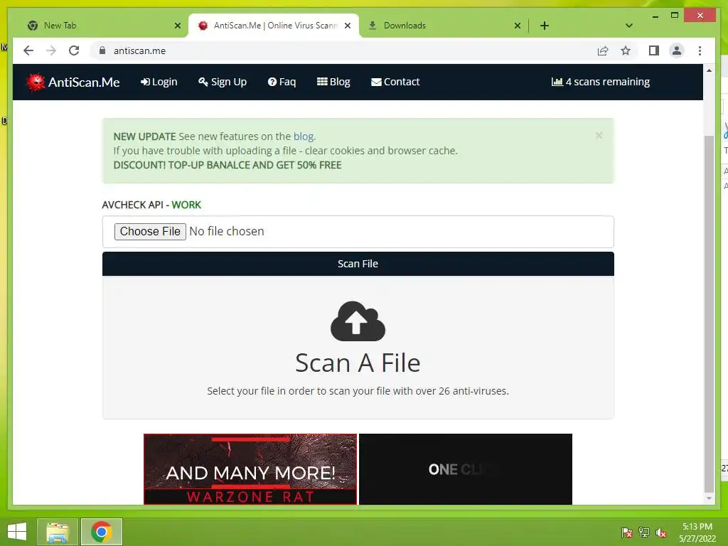Open a new browser tab
This screenshot has height=546, width=728.
pos(545,26)
